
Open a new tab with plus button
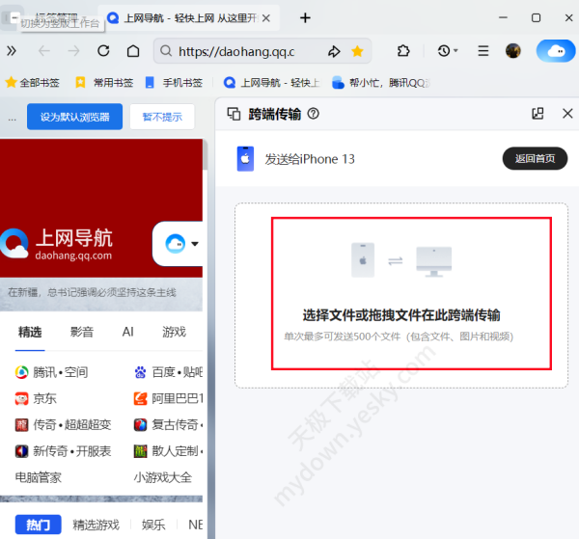tap(305, 17)
